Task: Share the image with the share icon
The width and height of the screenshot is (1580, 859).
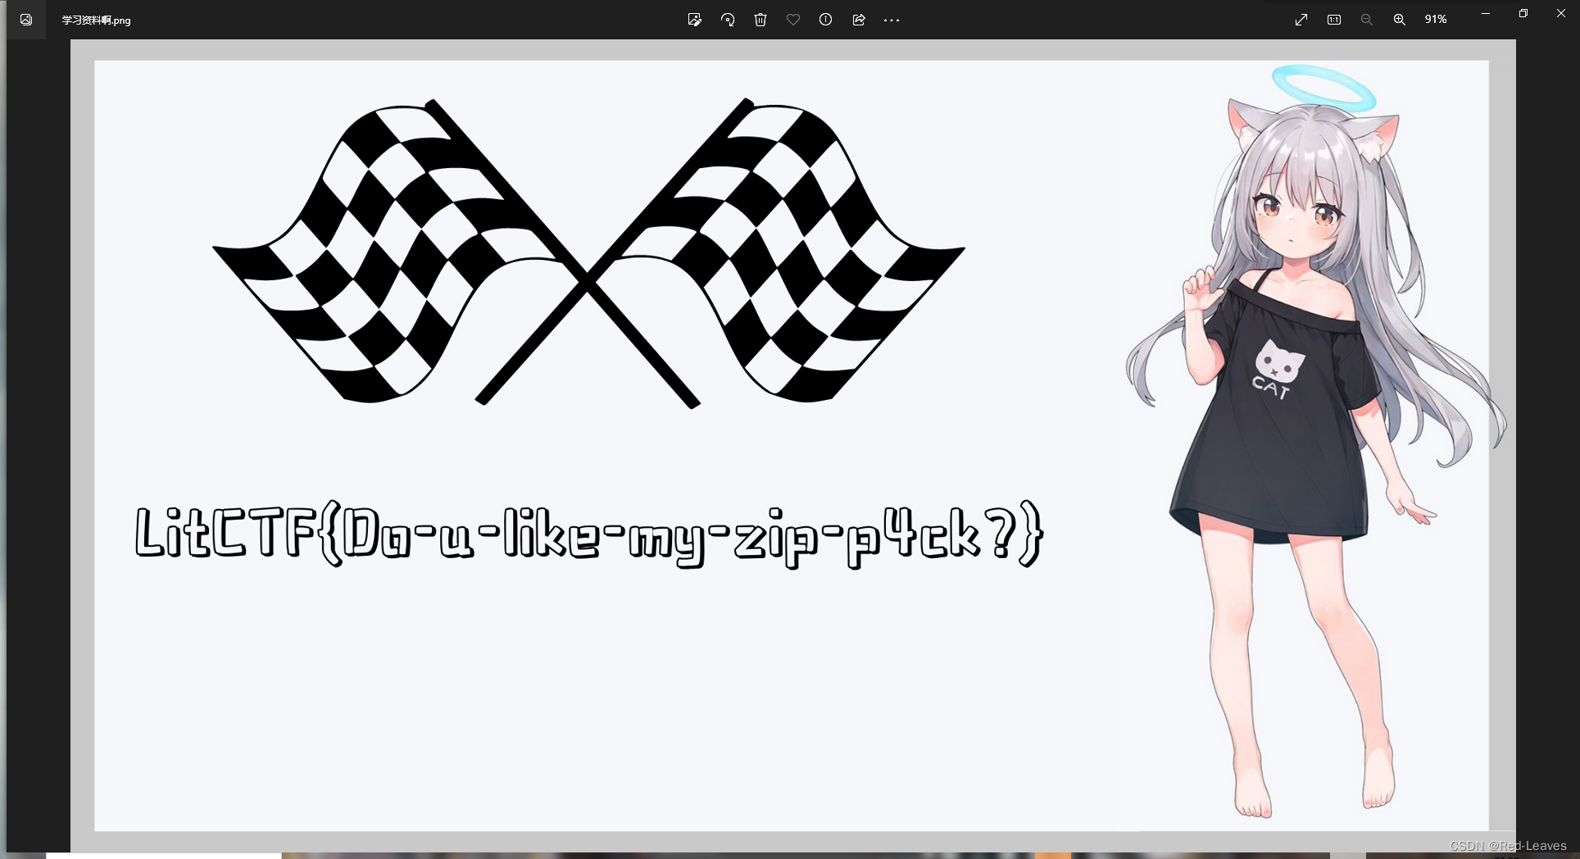Action: (x=859, y=20)
